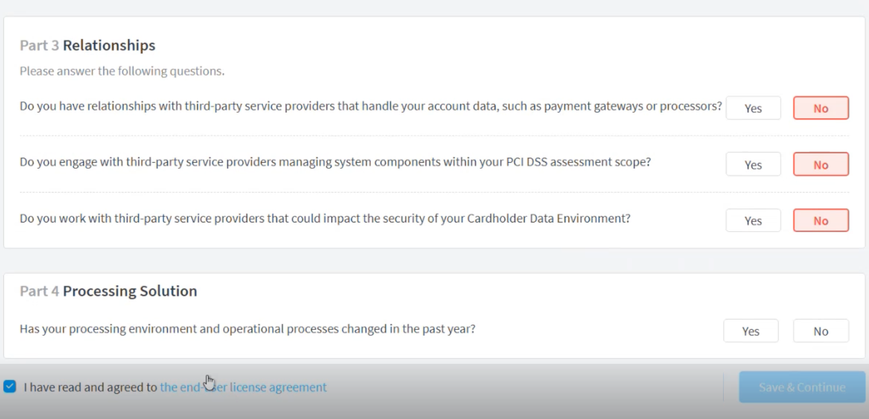Click the Part 4 Processing Solution heading
The image size is (869, 419).
108,291
